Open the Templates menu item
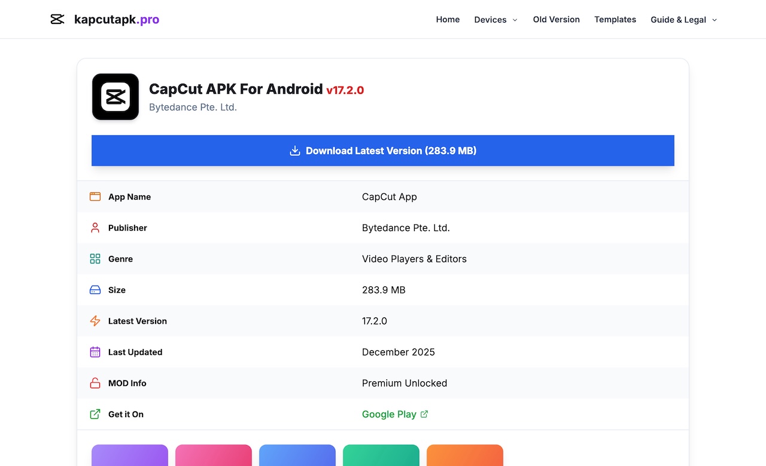This screenshot has width=766, height=466. (615, 20)
